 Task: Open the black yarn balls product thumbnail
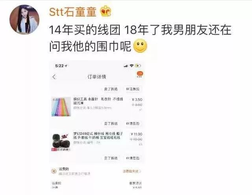(x=61, y=141)
